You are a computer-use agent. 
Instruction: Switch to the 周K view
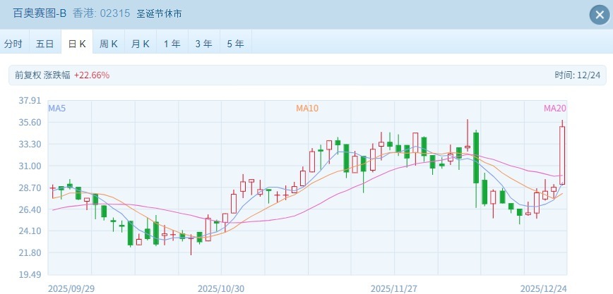click(x=109, y=44)
